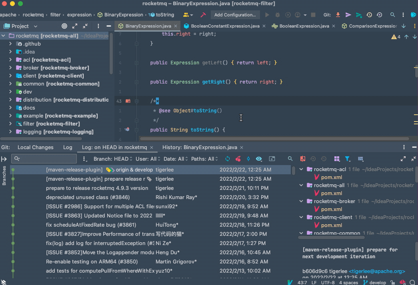Screen dimensions: 418x285
Task: Click Expand All icon in commit details pane
Action: [x=403, y=159]
